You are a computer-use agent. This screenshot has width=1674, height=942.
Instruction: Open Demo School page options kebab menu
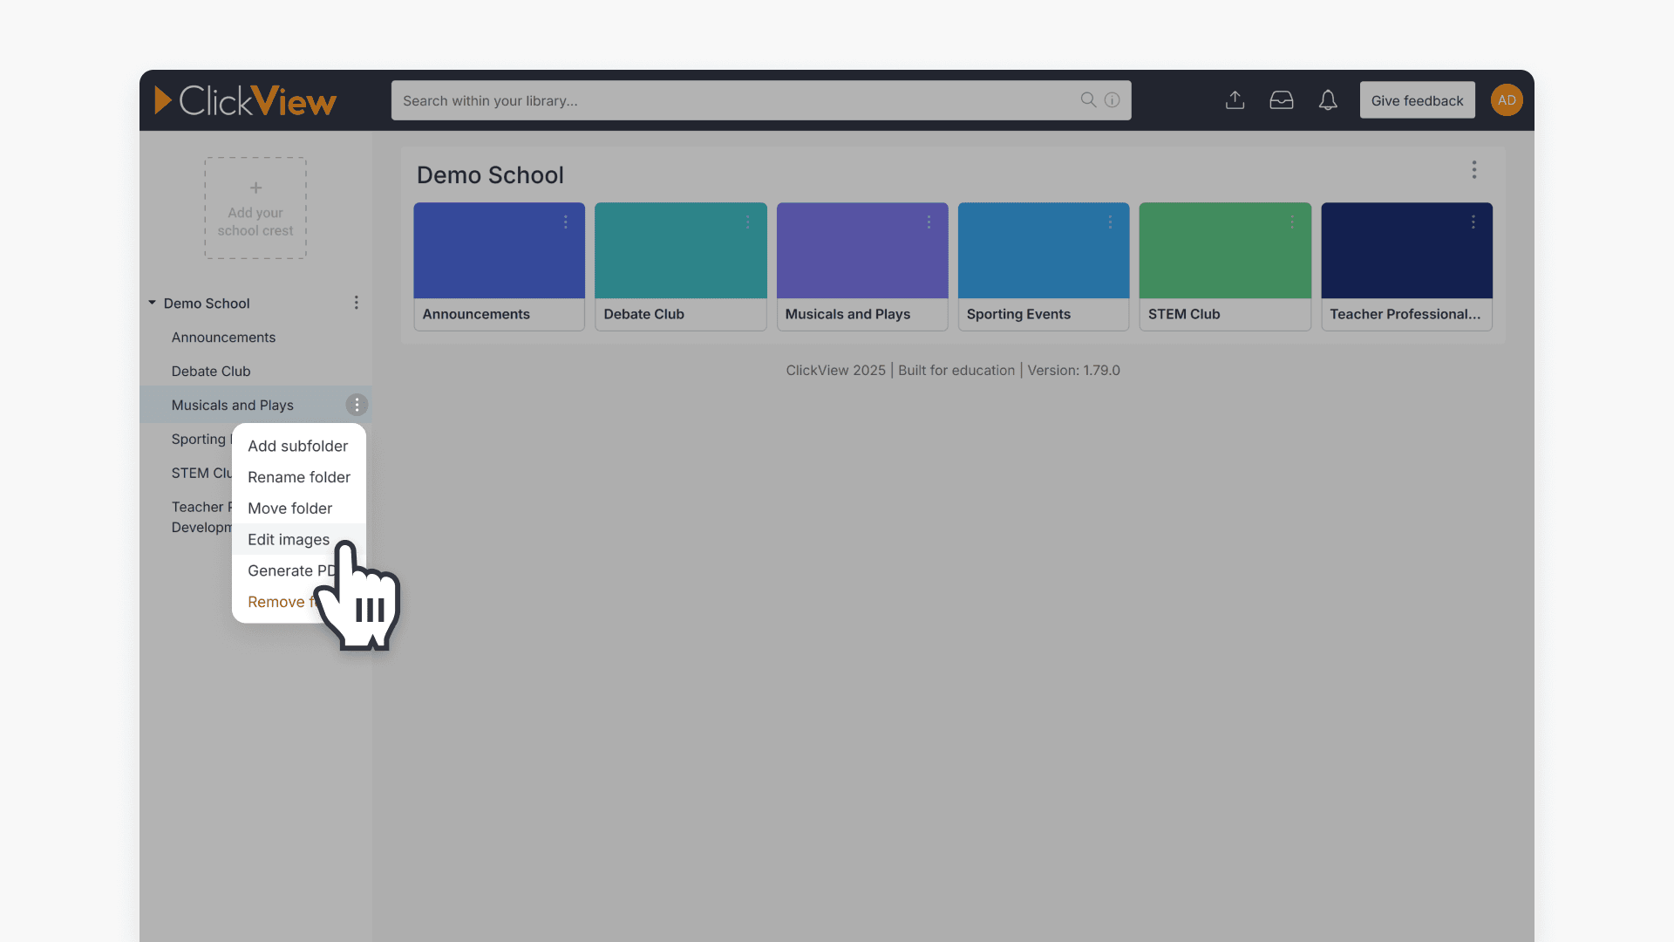coord(1474,170)
